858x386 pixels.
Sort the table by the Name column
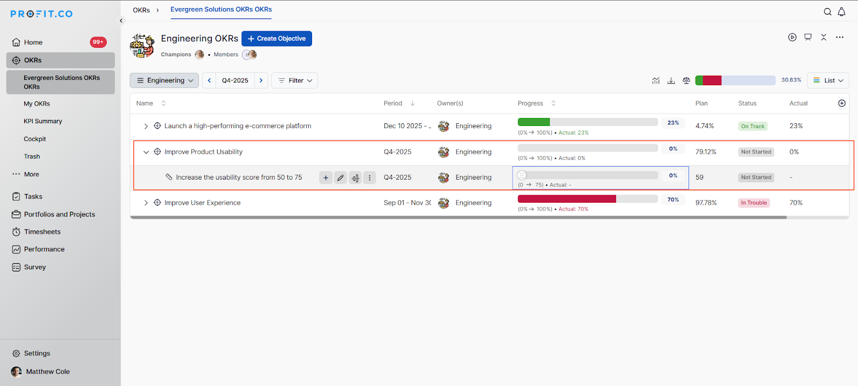(164, 103)
